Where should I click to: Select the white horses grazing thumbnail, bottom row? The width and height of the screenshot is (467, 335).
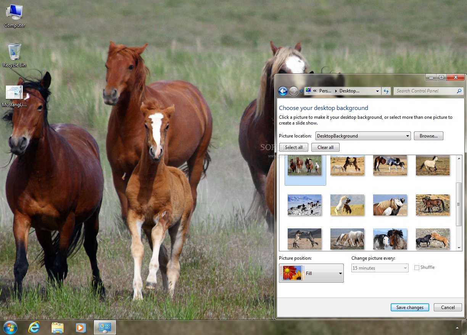(x=347, y=239)
